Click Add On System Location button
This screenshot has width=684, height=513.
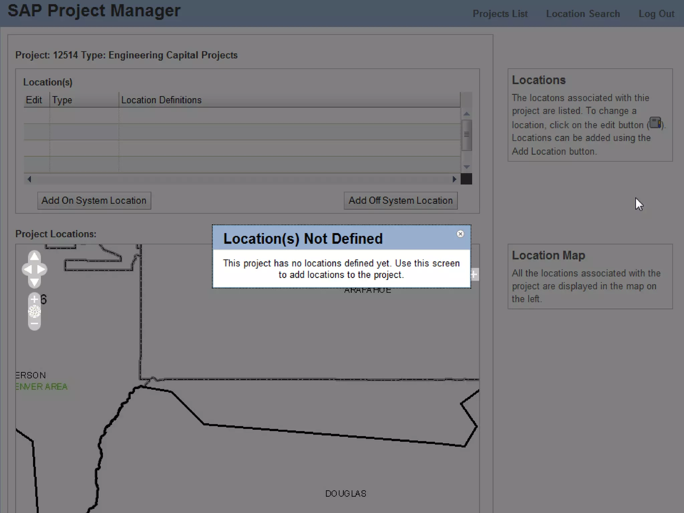coord(94,200)
